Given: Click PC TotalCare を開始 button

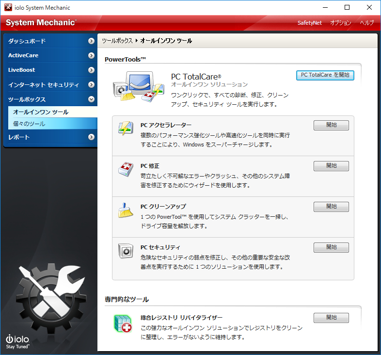Looking at the screenshot, I should (325, 75).
